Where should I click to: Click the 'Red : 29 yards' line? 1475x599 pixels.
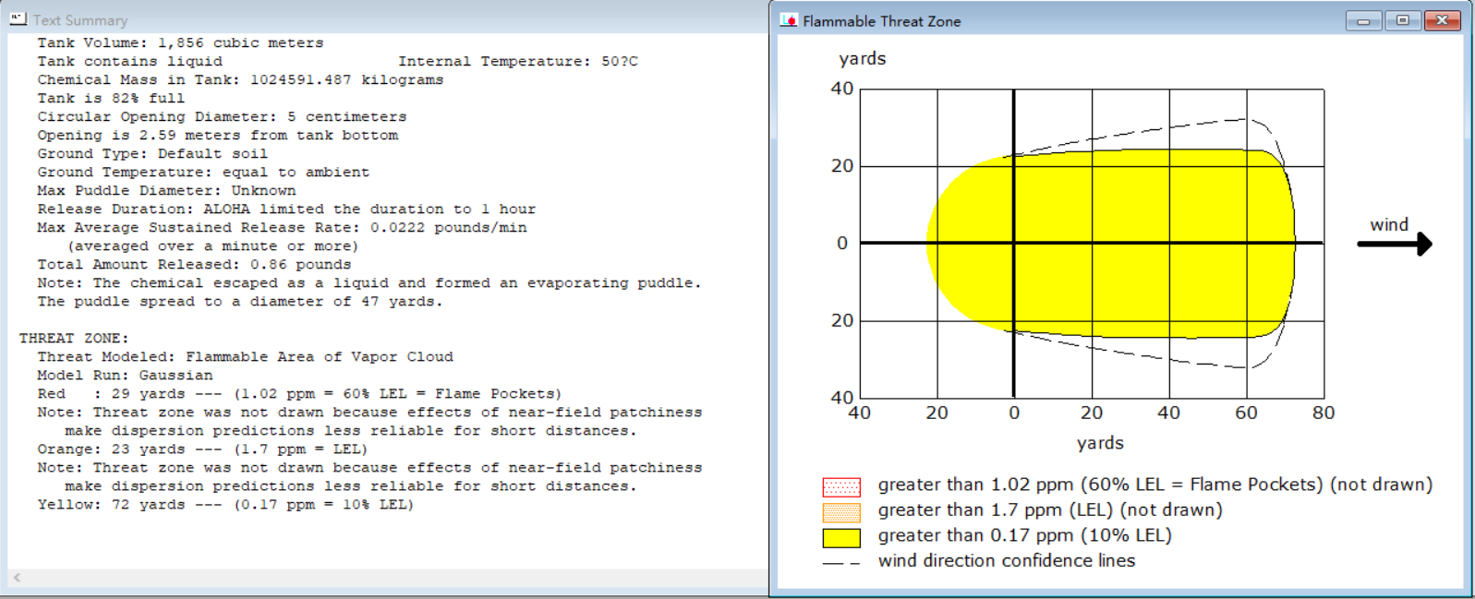pos(299,393)
